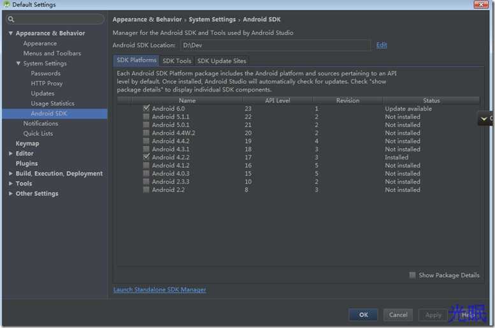Click the 'Android 4.4W.2' row name
The width and height of the screenshot is (495, 328).
tap(173, 133)
